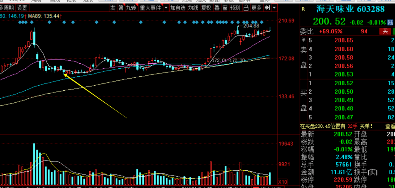Click the padlock lock icon in chart toolbar
The width and height of the screenshot is (395, 188).
246,8
